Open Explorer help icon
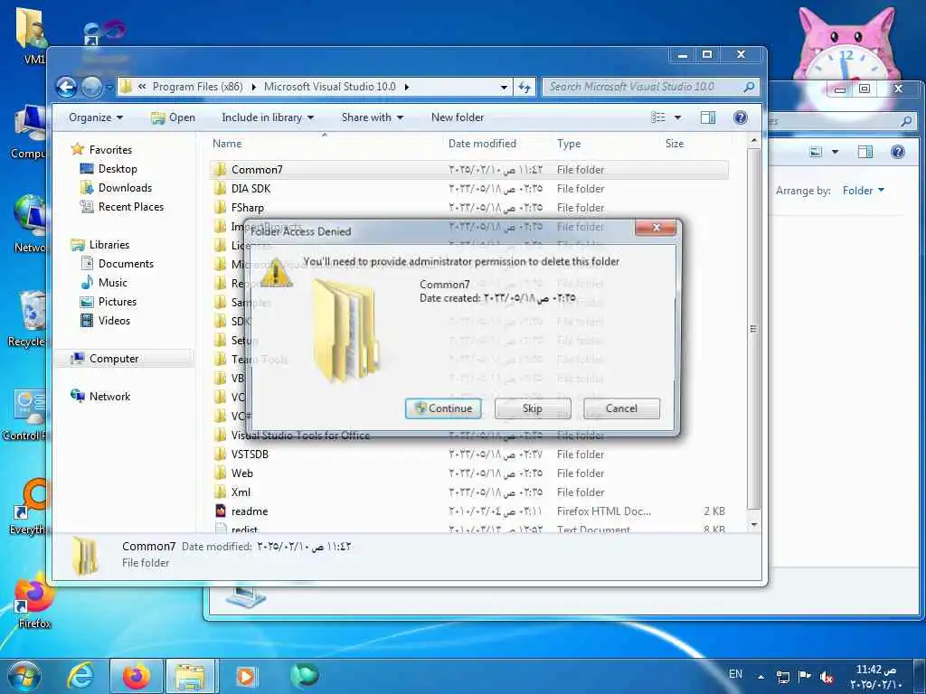 click(740, 117)
